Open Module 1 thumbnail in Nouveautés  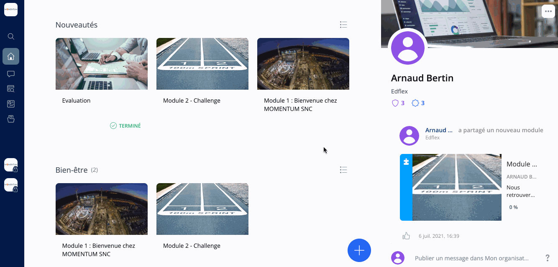coord(303,64)
